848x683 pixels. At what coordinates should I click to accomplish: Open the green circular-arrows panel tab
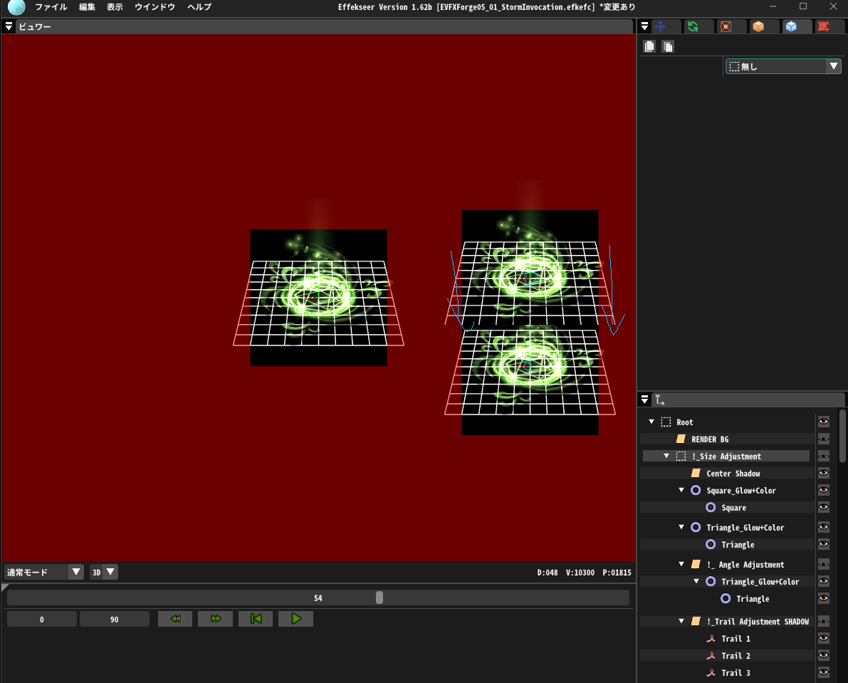click(693, 26)
